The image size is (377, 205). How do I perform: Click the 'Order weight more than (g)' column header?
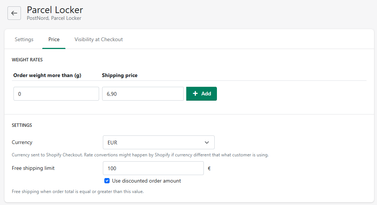click(x=47, y=75)
